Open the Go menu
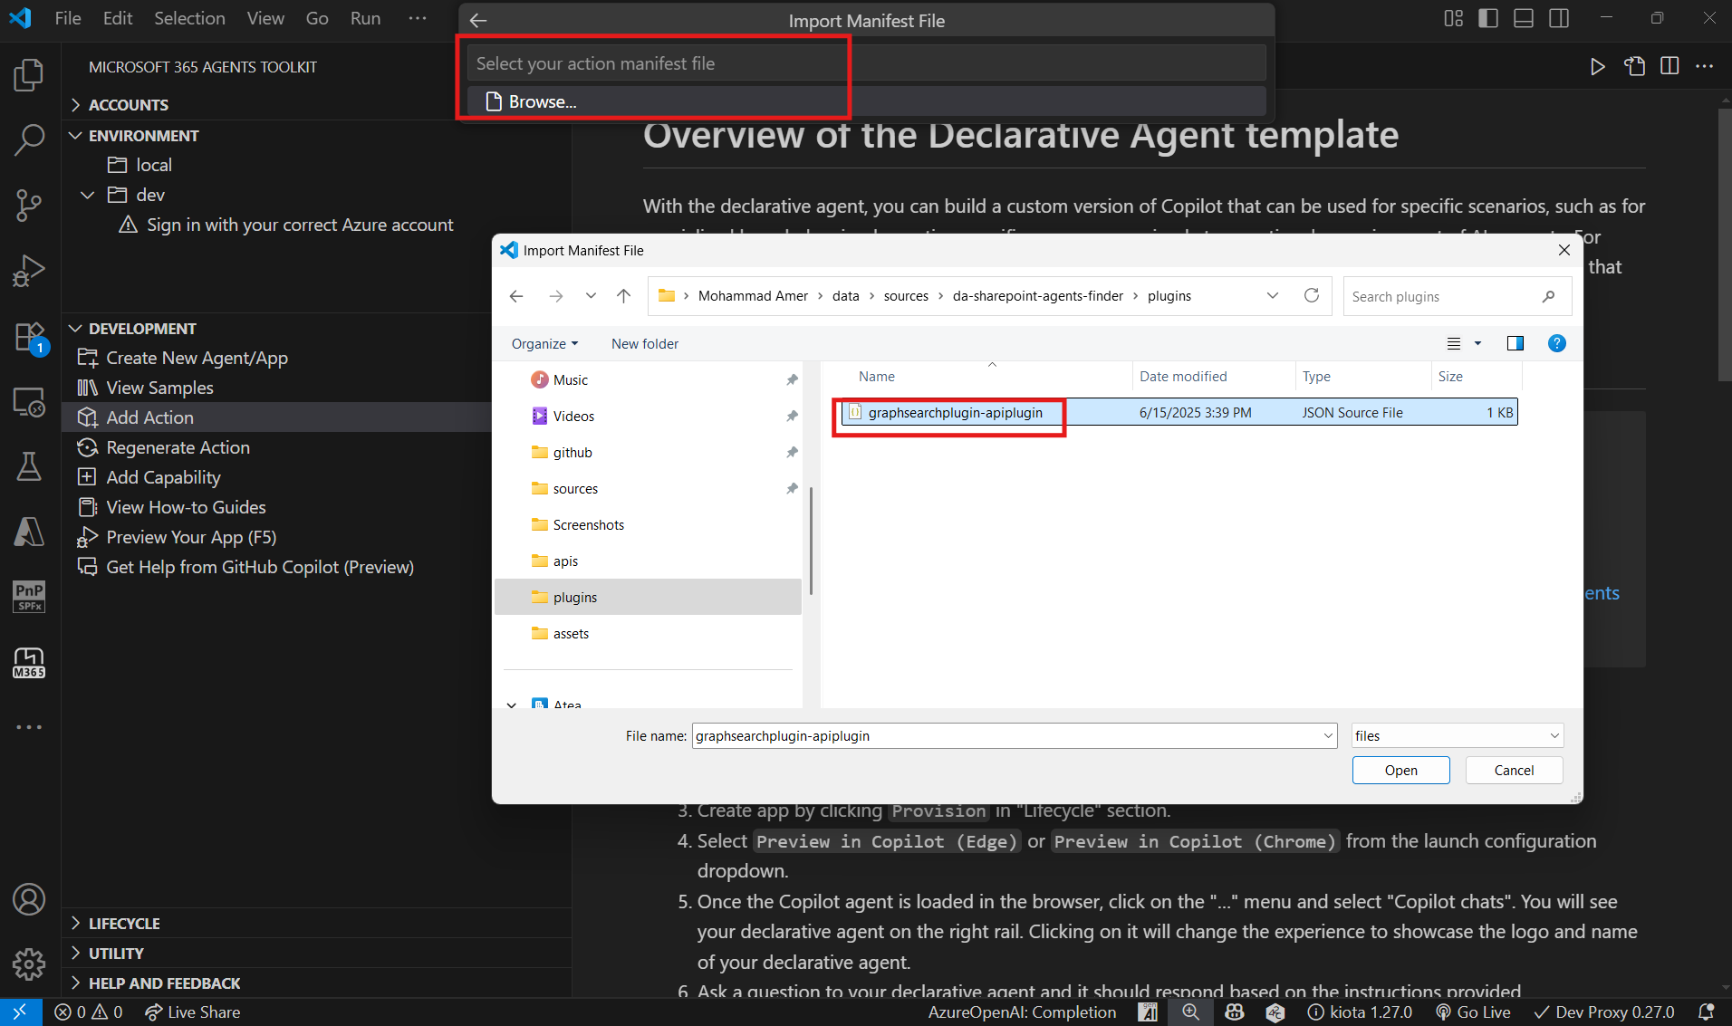The image size is (1732, 1026). [x=316, y=18]
